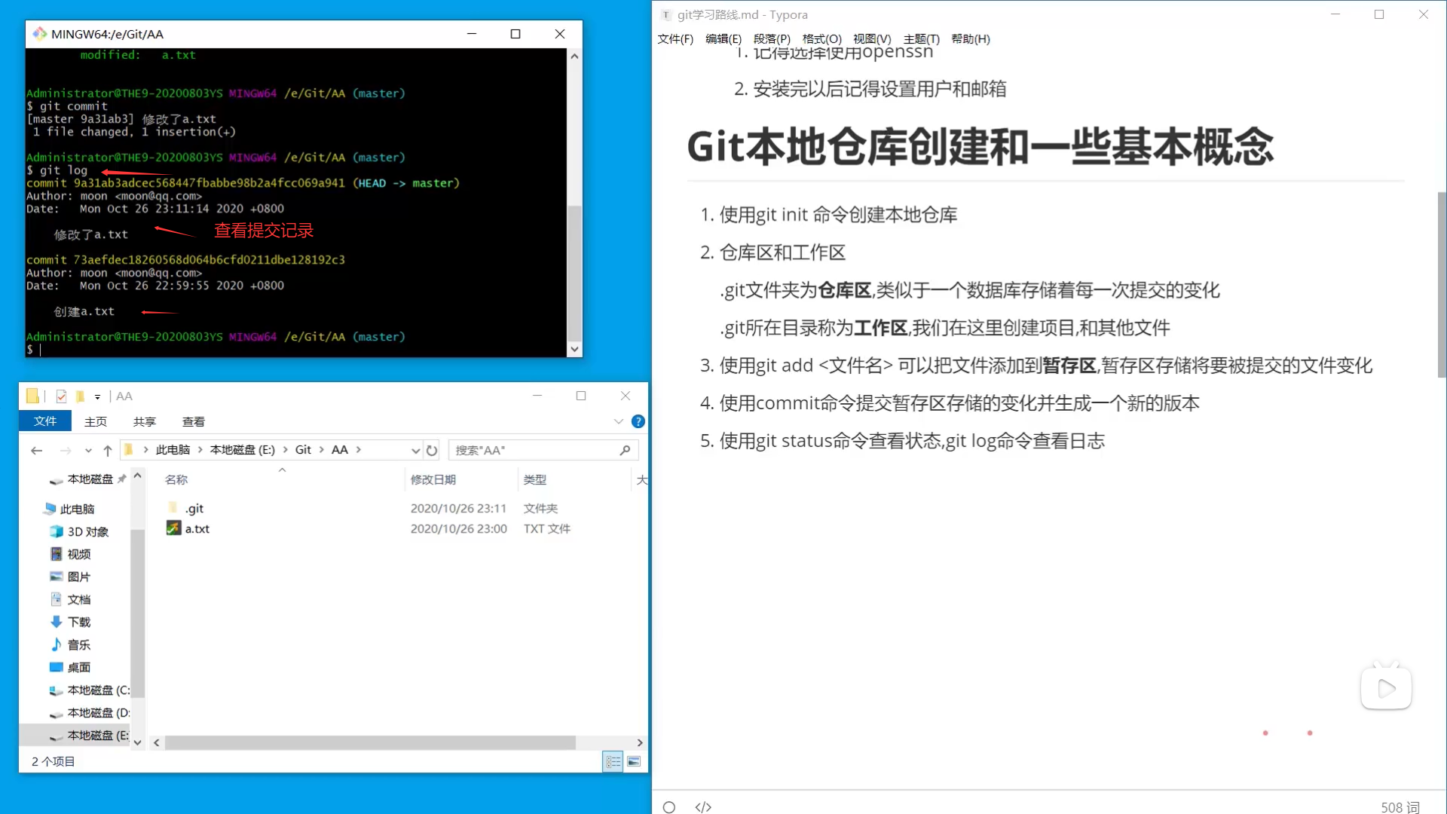This screenshot has height=814, width=1447.
Task: Refresh the AA folder view
Action: click(432, 450)
